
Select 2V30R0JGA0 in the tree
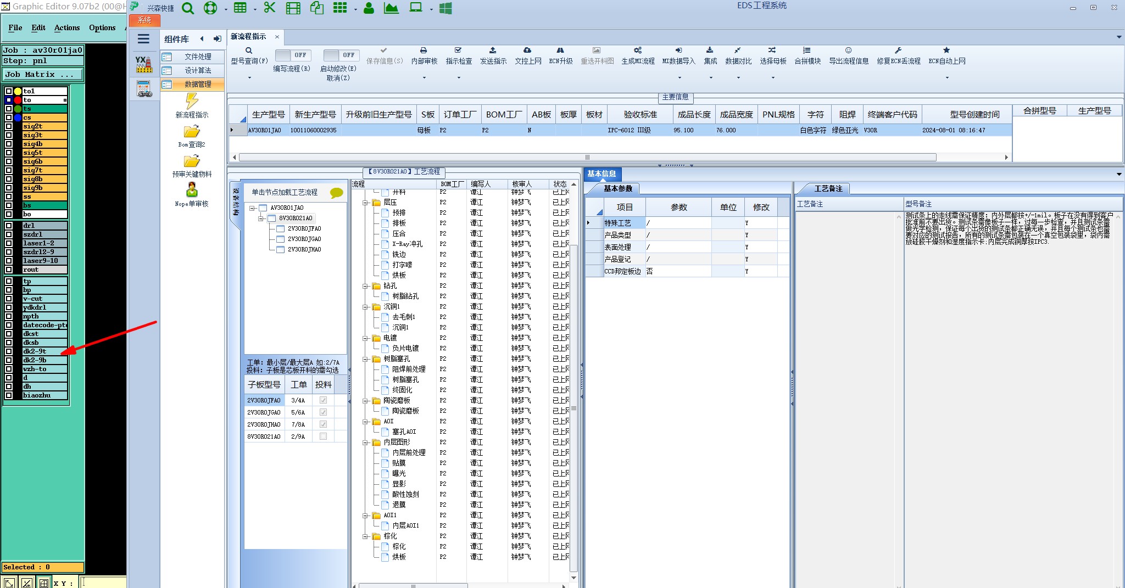(304, 239)
